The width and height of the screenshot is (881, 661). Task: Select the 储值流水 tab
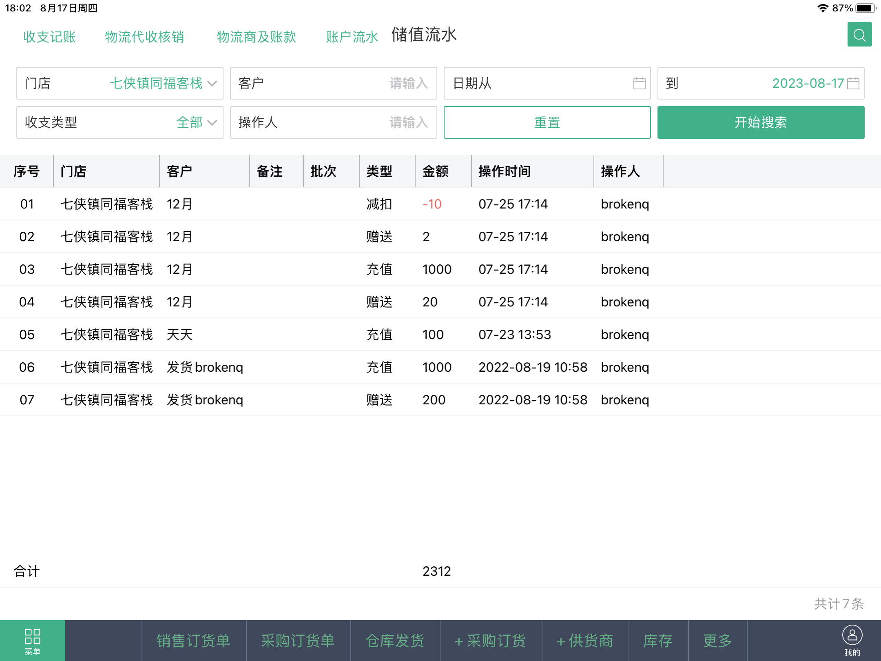point(424,35)
